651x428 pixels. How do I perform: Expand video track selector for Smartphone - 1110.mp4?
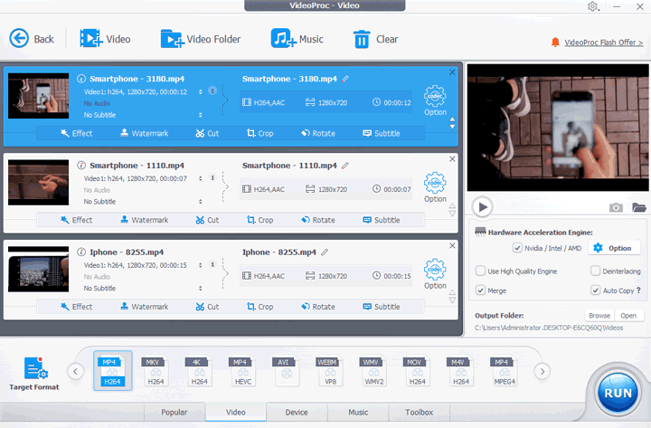point(200,178)
